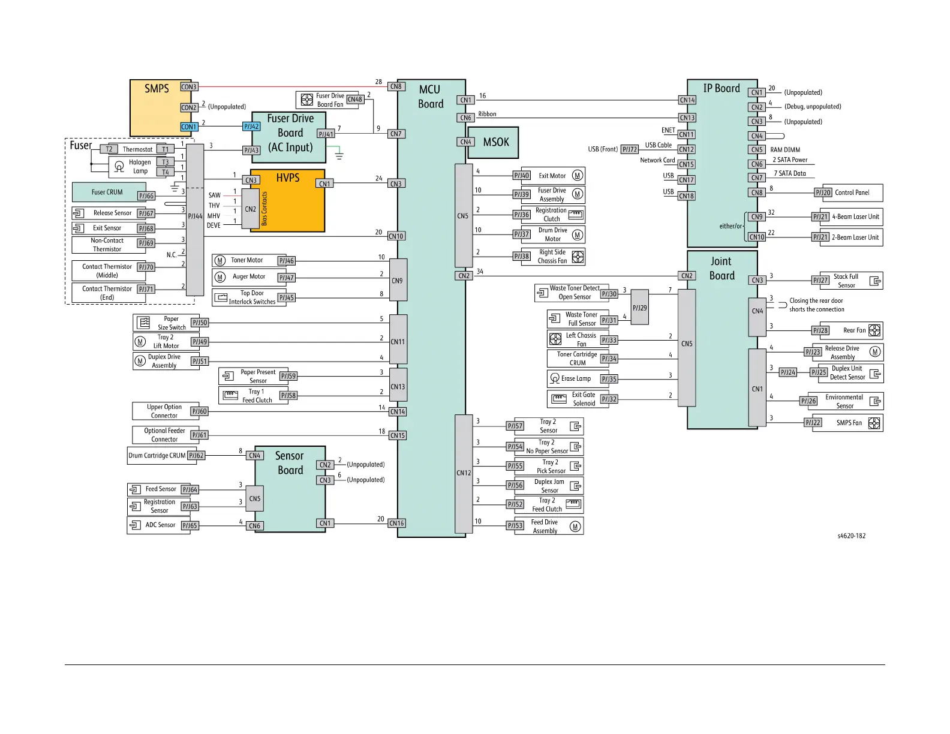Viewport: 950px width, 734px height.
Task: Select the "MCU Board" title
Action: [431, 97]
